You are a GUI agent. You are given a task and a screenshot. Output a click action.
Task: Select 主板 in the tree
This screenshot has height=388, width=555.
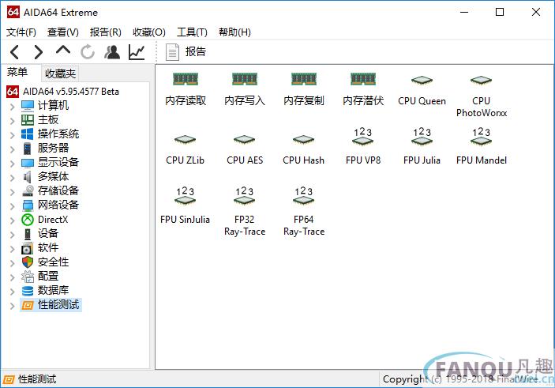(x=48, y=120)
